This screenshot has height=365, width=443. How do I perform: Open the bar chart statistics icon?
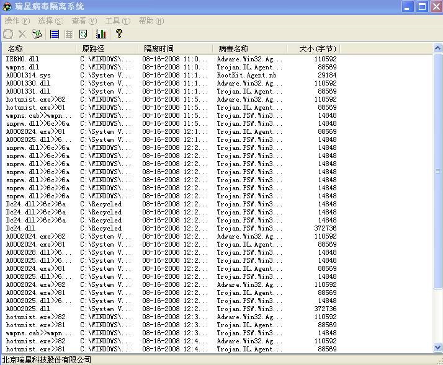pyautogui.click(x=101, y=34)
